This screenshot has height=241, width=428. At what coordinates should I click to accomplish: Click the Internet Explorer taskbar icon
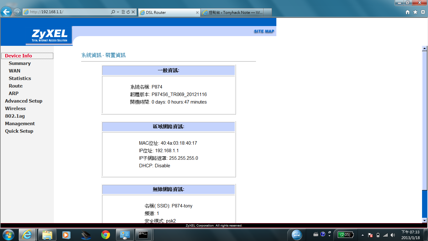pos(27,235)
